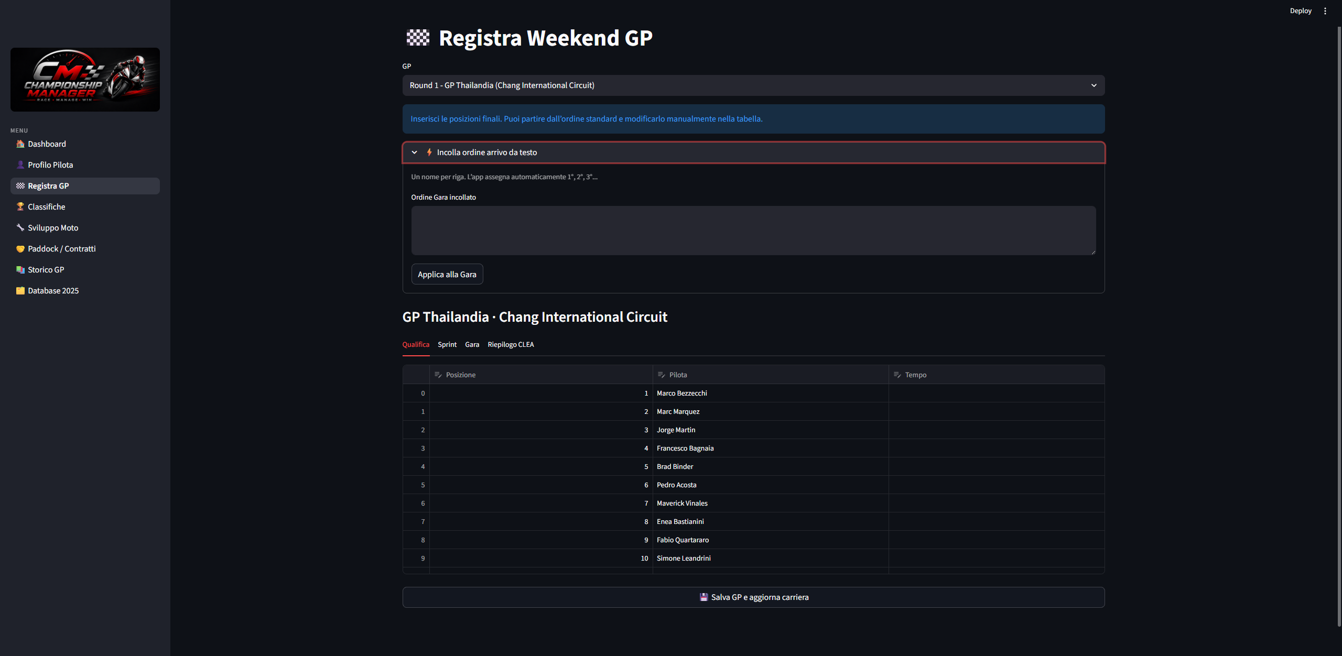
Task: Open Paddock / Contratti page
Action: pos(85,248)
